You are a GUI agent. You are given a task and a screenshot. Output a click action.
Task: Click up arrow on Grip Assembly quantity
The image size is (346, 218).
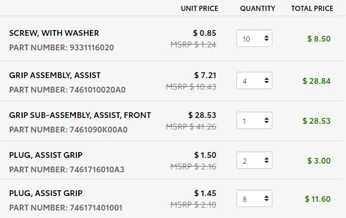tap(267, 79)
